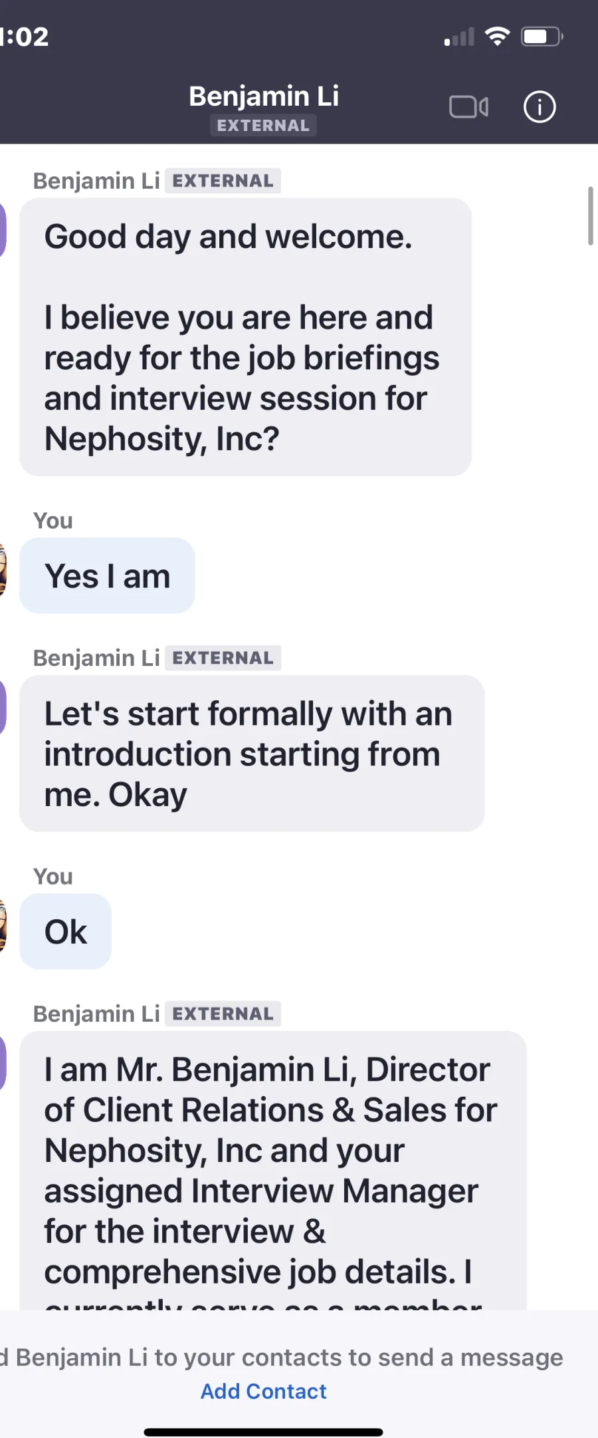
Task: Select the "Ok" message bubble
Action: point(65,931)
